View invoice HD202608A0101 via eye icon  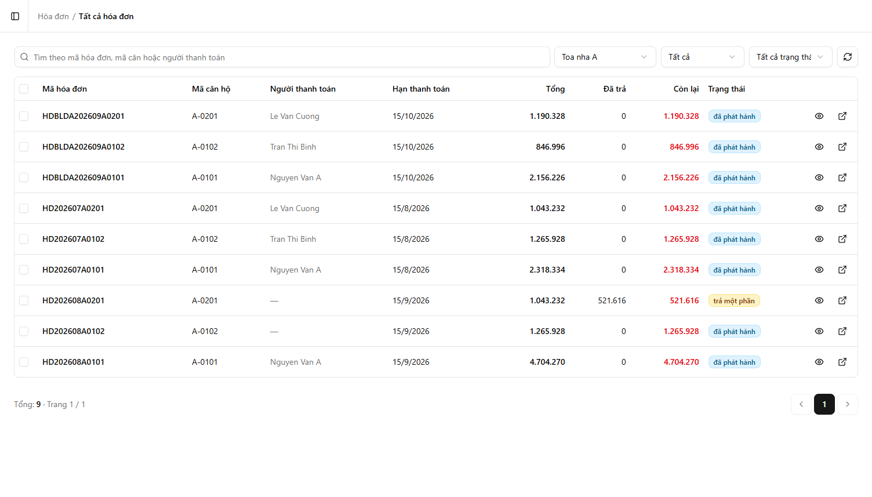[819, 362]
